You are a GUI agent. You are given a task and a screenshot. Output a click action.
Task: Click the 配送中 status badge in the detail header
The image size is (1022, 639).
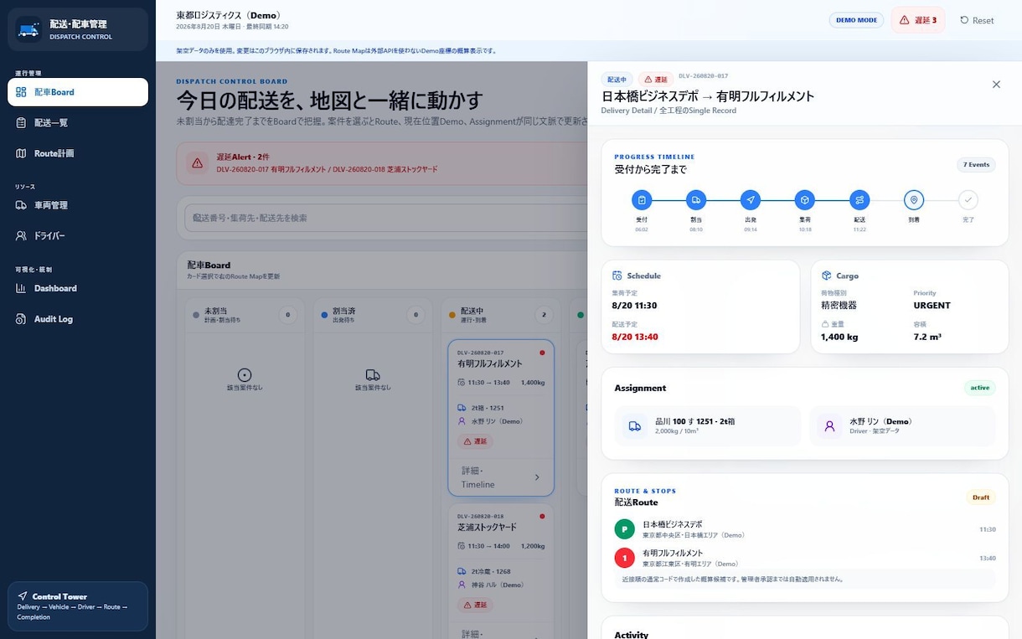(x=617, y=80)
